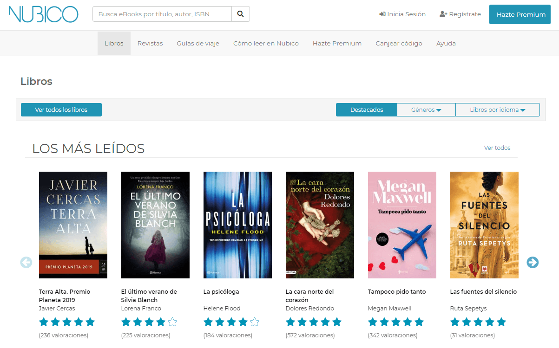Open the Libros por idioma dropdown

point(497,110)
